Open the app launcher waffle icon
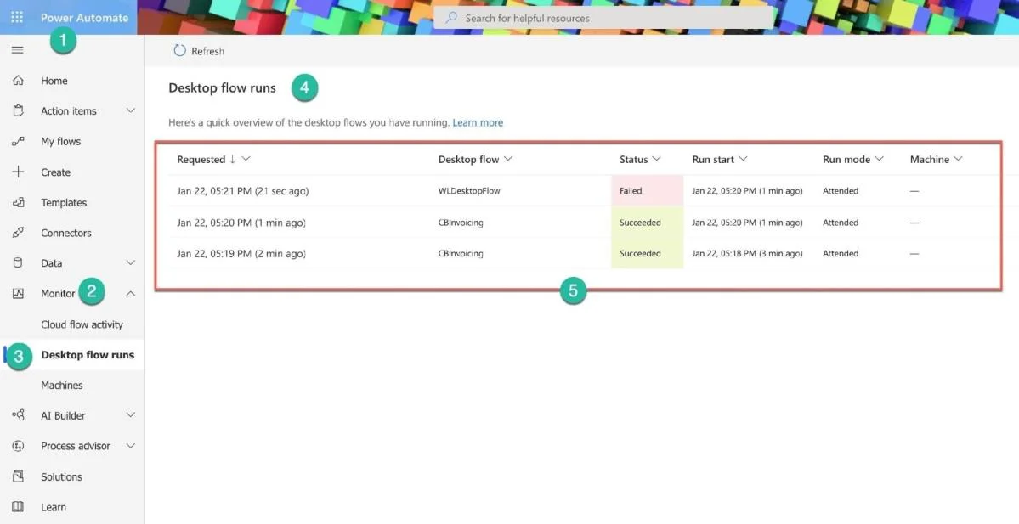Screen dimensions: 1019x524 (x=18, y=18)
